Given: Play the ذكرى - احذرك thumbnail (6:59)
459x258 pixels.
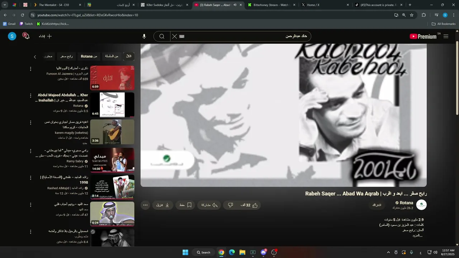Looking at the screenshot, I should point(112,78).
